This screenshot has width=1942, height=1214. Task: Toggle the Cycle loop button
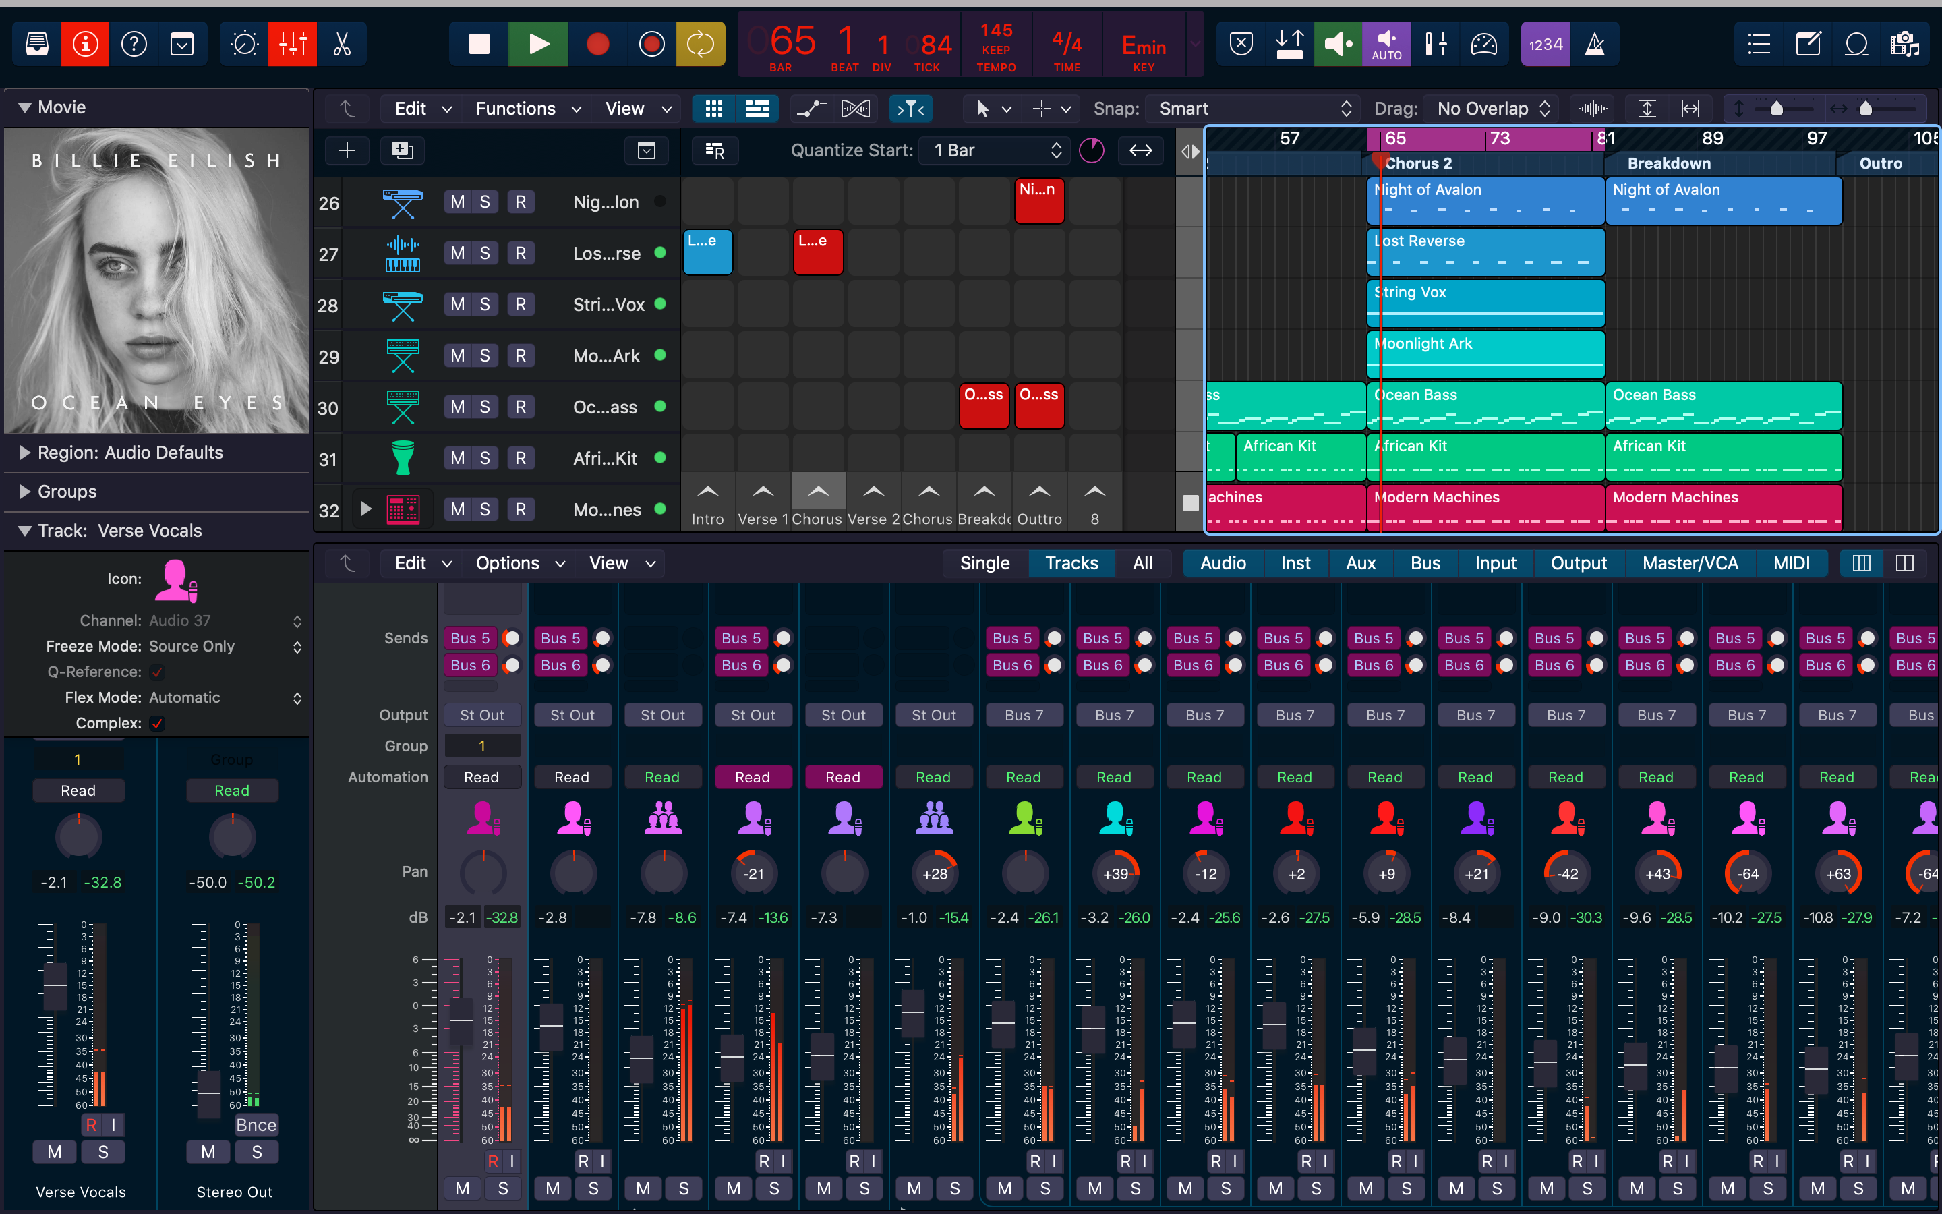click(x=700, y=44)
